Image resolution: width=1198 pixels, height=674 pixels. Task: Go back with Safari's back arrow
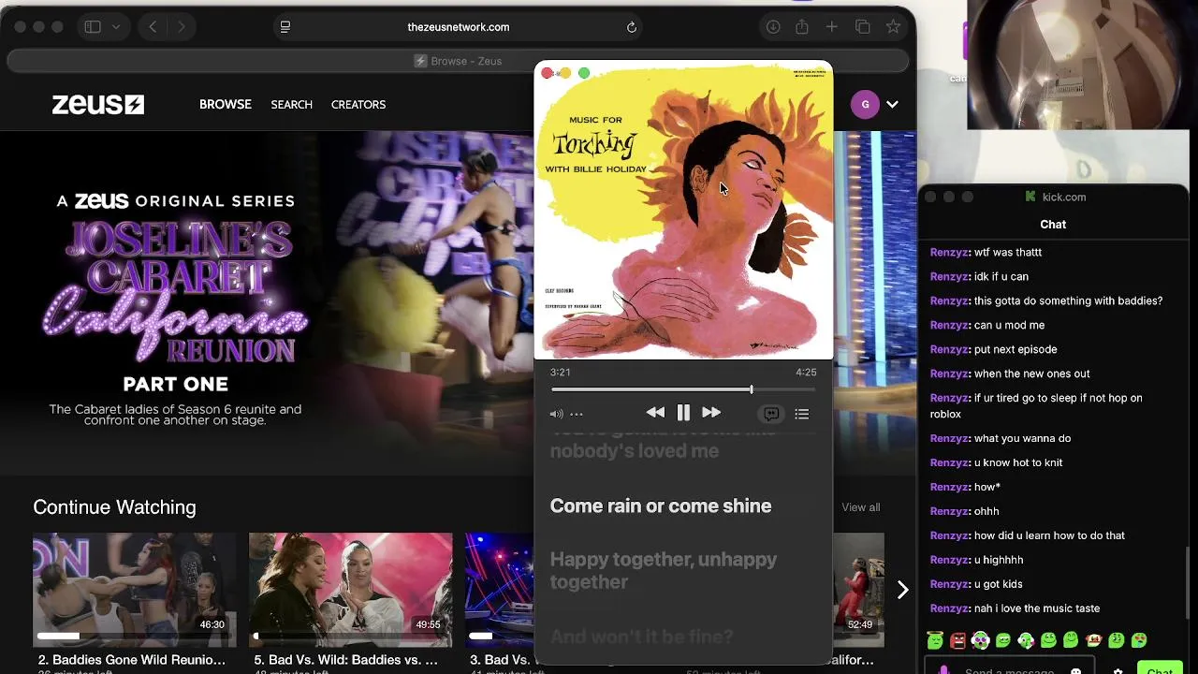tap(153, 27)
